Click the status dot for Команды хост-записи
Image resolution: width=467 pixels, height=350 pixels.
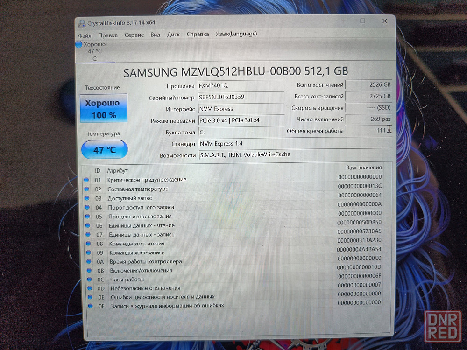click(89, 252)
